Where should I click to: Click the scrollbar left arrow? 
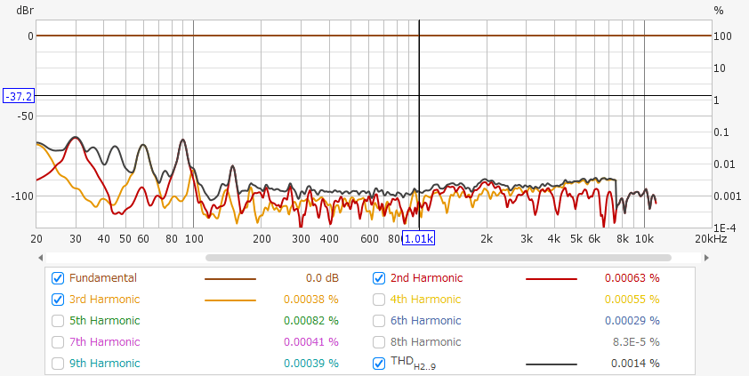(42, 258)
